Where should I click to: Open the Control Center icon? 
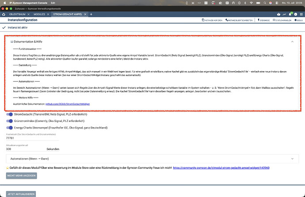pyautogui.click(x=277, y=3)
